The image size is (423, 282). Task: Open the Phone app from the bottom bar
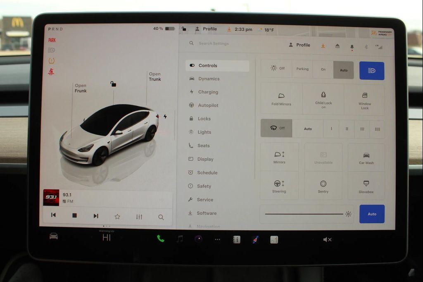click(161, 239)
